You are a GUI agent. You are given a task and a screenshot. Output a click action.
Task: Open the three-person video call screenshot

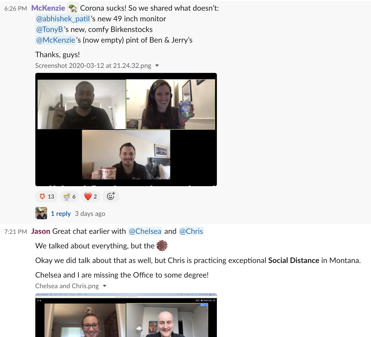click(x=126, y=130)
